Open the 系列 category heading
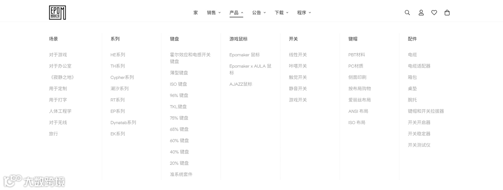This screenshot has width=503, height=190. tap(115, 39)
